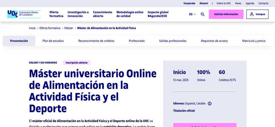The image size is (275, 127).
Task: Click the UOC logo
Action: point(24,14)
